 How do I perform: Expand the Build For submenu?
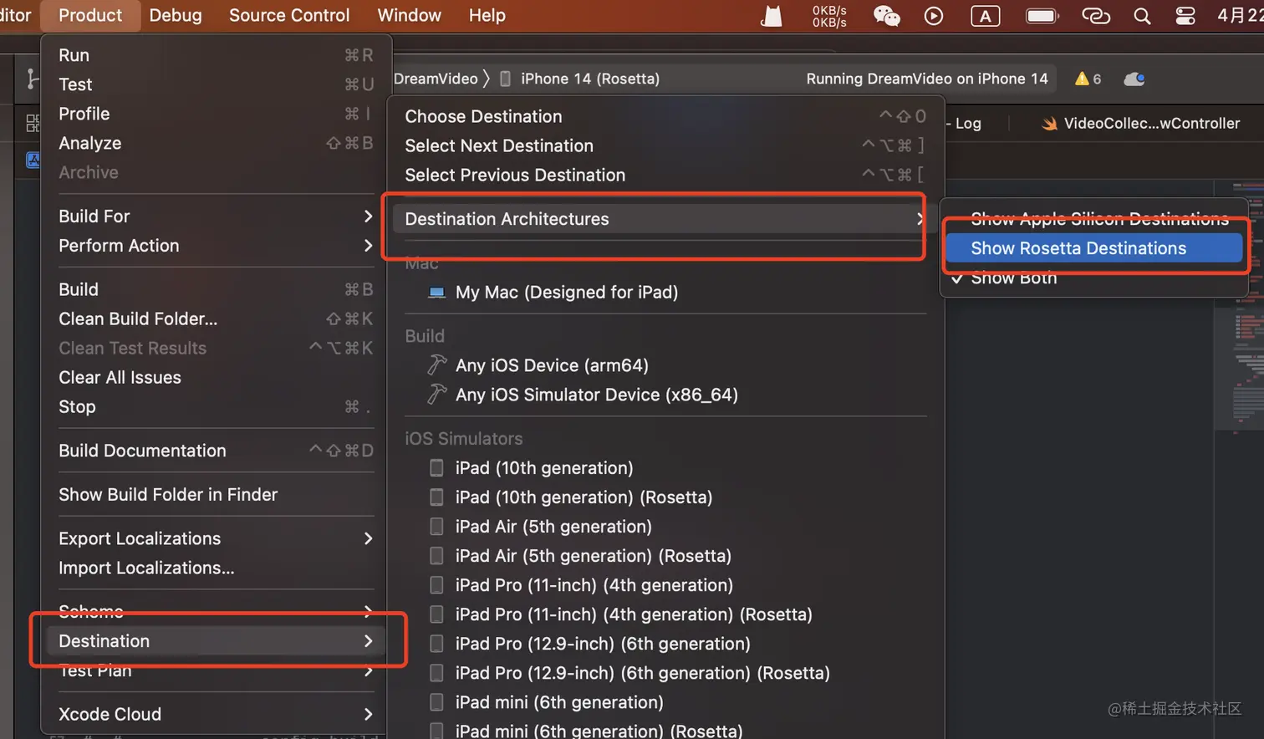point(216,217)
